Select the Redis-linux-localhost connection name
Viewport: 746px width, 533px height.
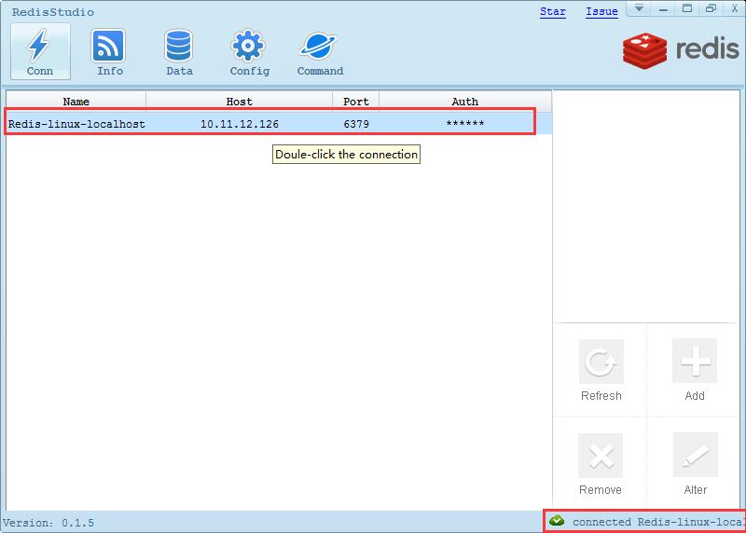76,124
